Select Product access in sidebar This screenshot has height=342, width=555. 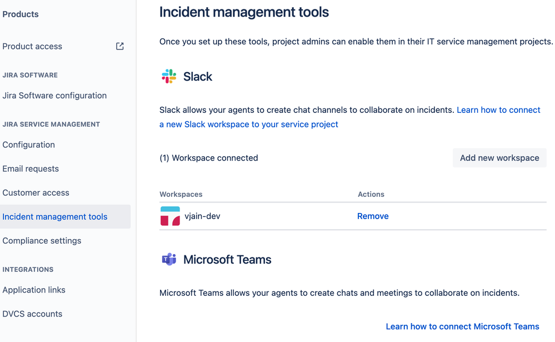32,46
